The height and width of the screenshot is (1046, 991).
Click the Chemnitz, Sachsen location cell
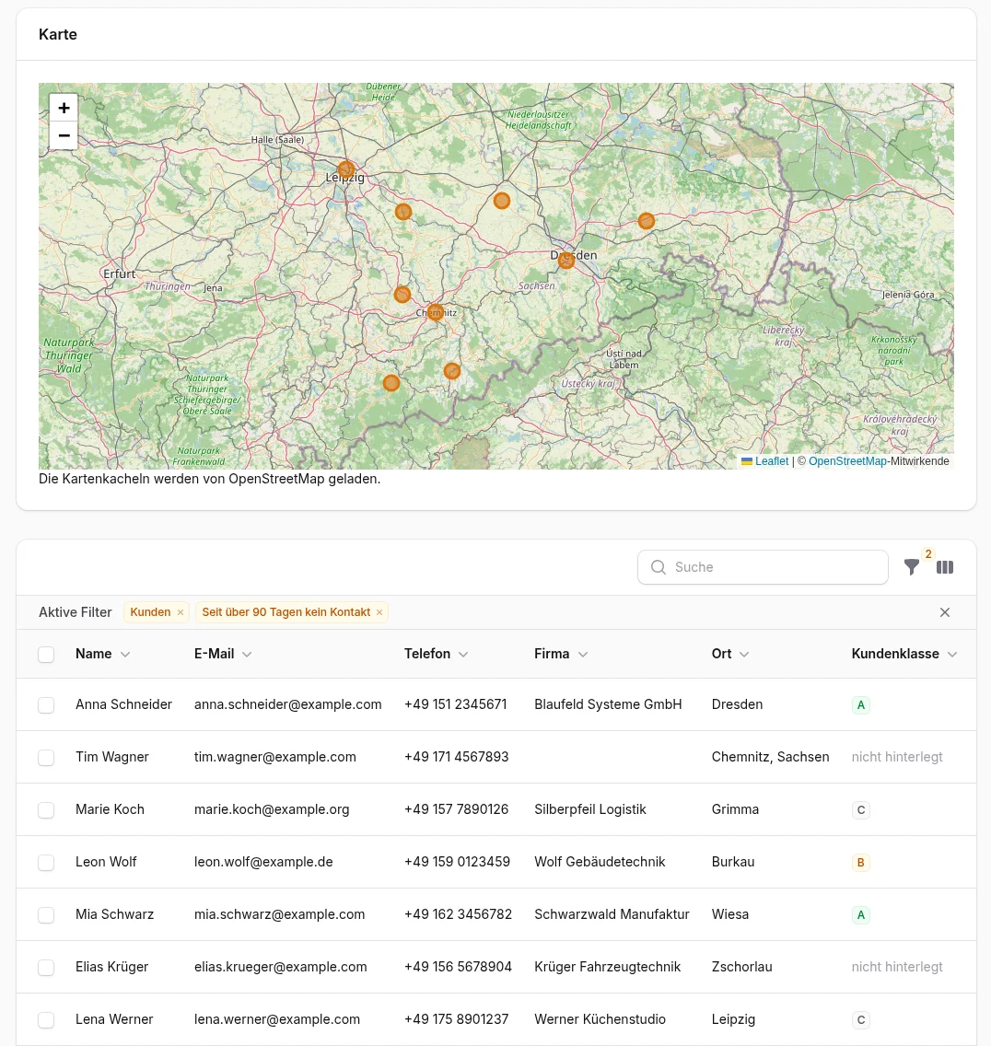770,757
